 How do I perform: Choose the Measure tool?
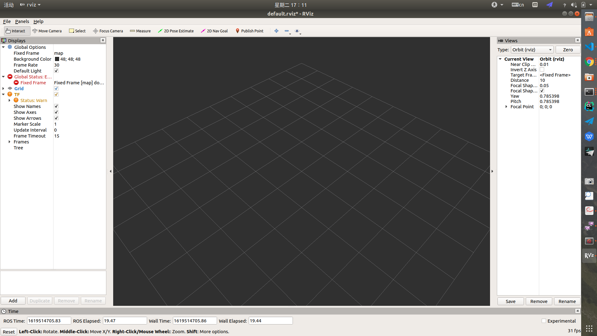(x=140, y=31)
